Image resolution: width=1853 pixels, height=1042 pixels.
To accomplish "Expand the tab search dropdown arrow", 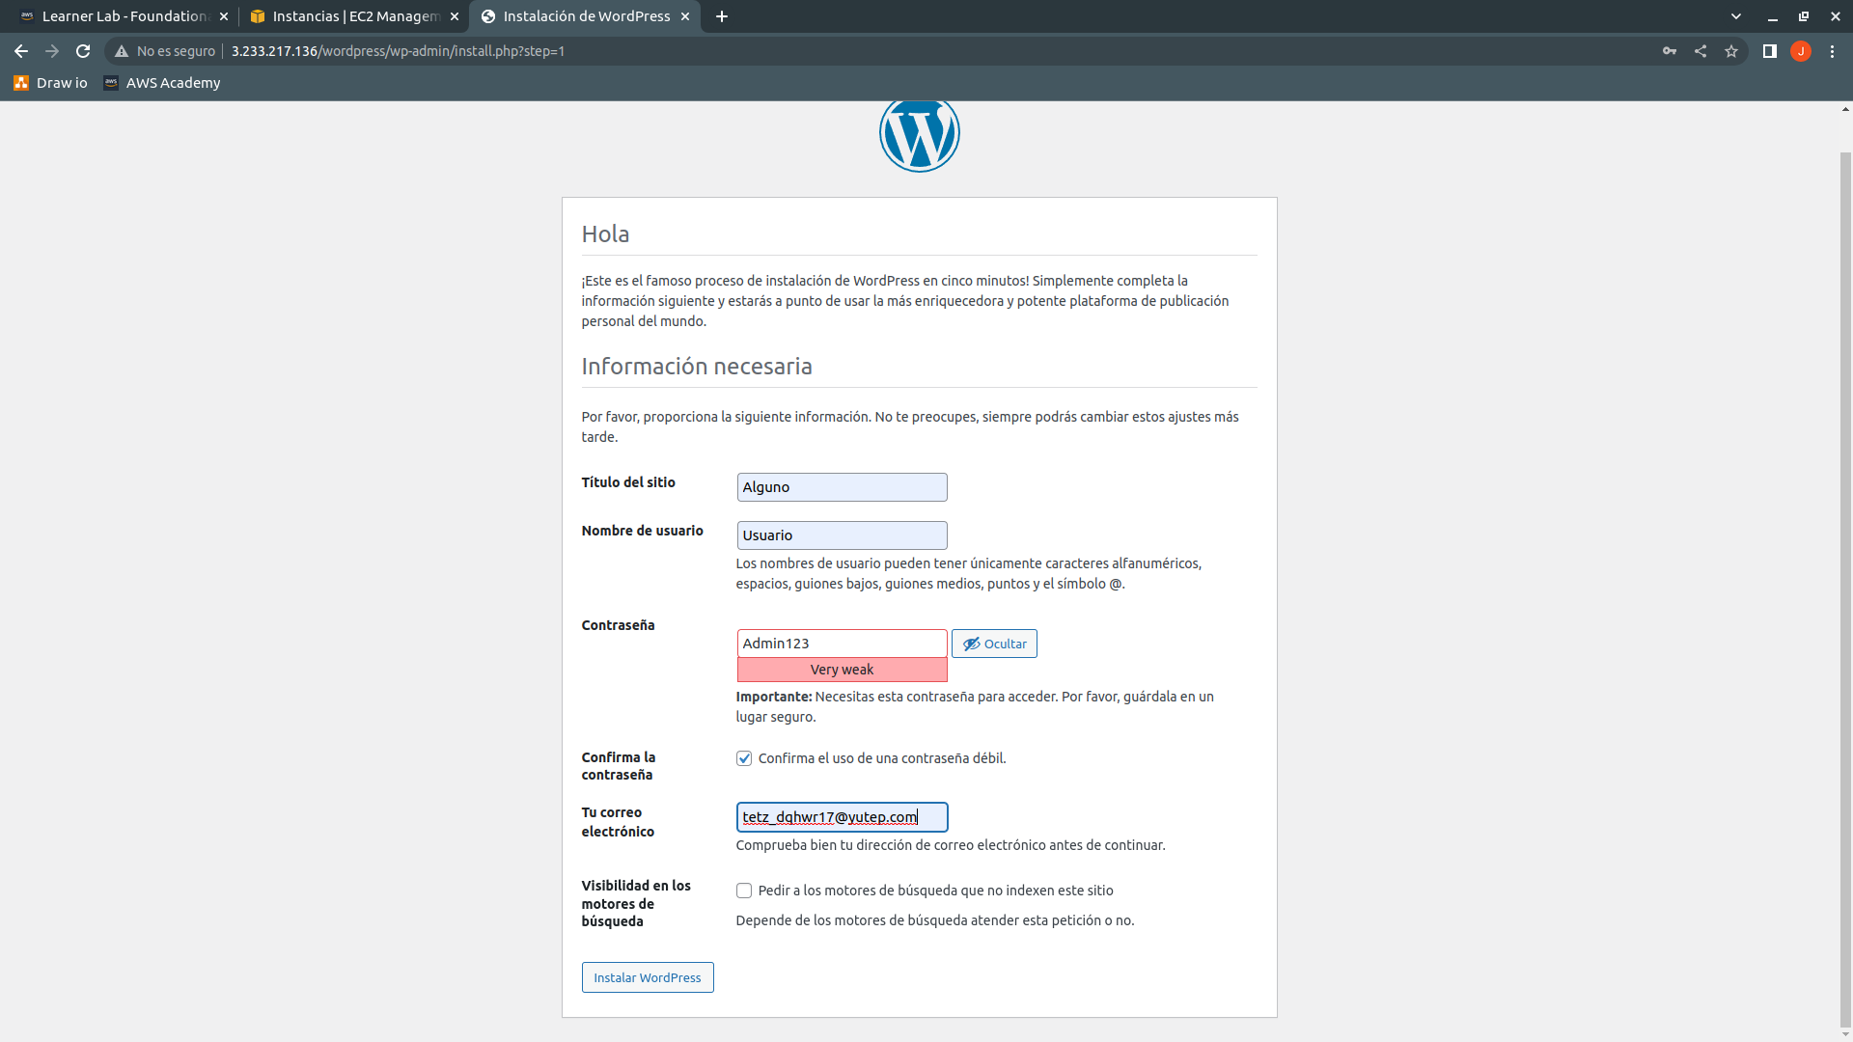I will coord(1736,16).
